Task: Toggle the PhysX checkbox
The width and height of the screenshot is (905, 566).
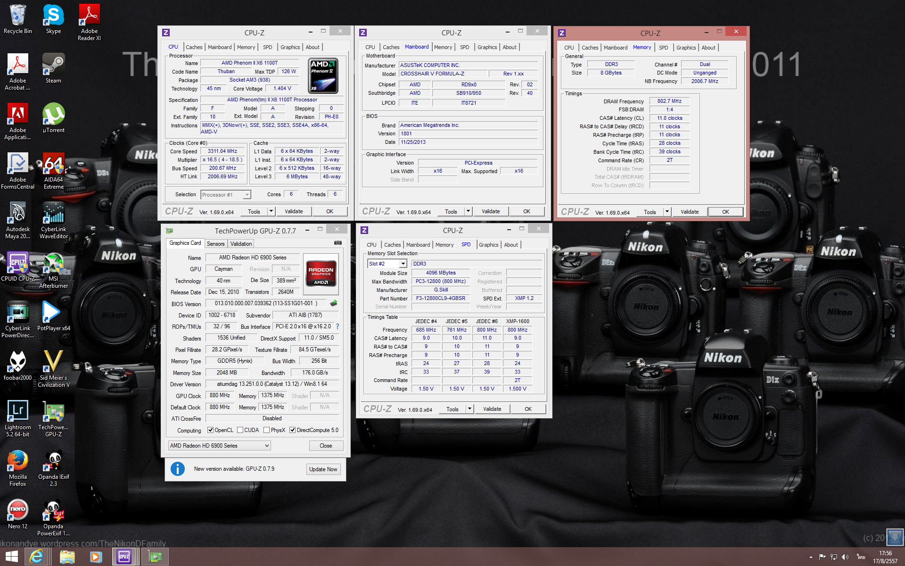Action: 267,430
